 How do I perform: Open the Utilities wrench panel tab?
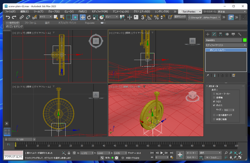pos(239,34)
